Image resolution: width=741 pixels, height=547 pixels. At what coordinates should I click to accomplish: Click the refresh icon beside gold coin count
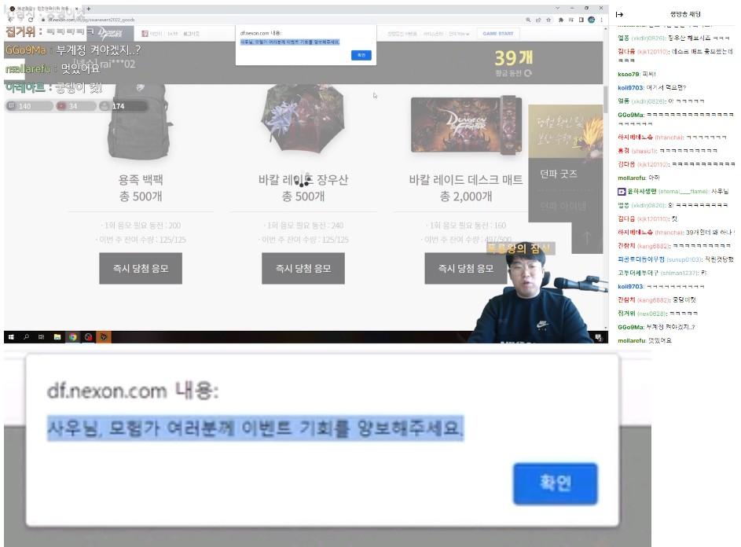528,73
